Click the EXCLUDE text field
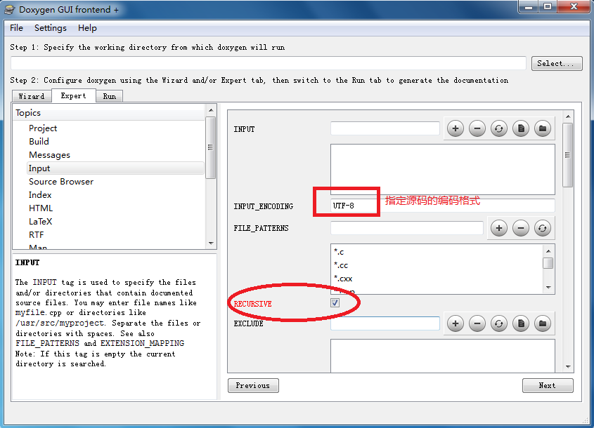 click(385, 323)
